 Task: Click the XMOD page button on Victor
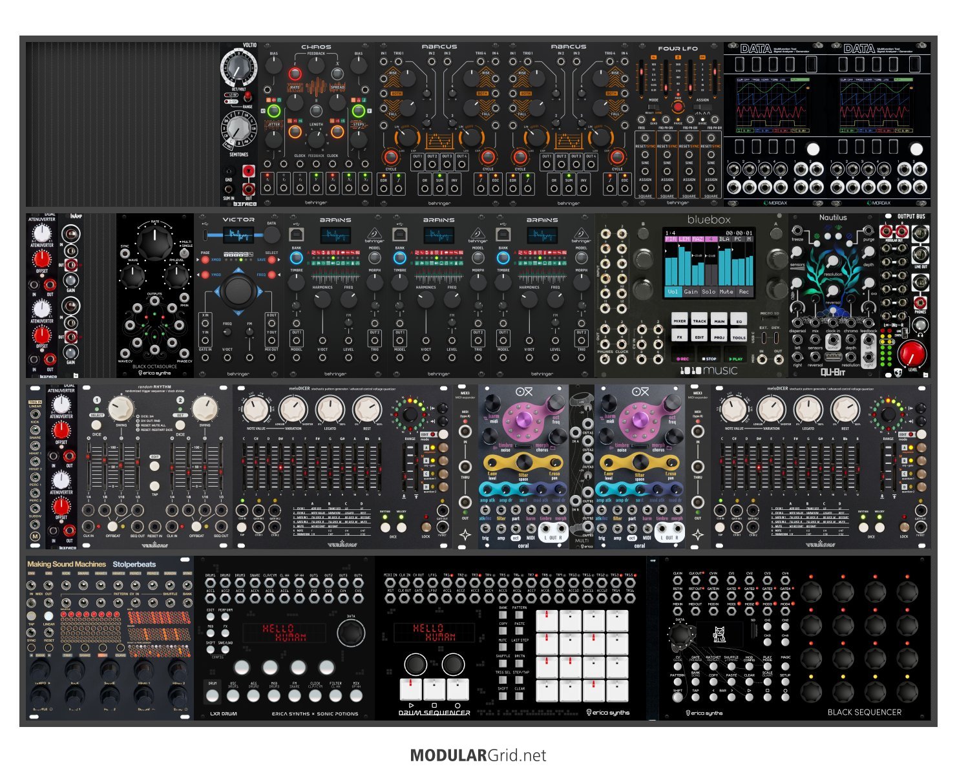coord(207,259)
